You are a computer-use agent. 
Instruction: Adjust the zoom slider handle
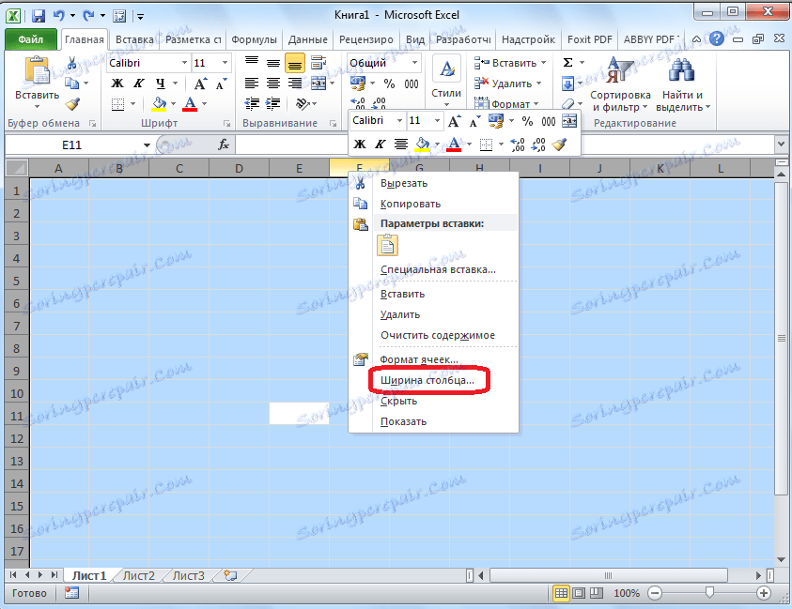pyautogui.click(x=709, y=593)
